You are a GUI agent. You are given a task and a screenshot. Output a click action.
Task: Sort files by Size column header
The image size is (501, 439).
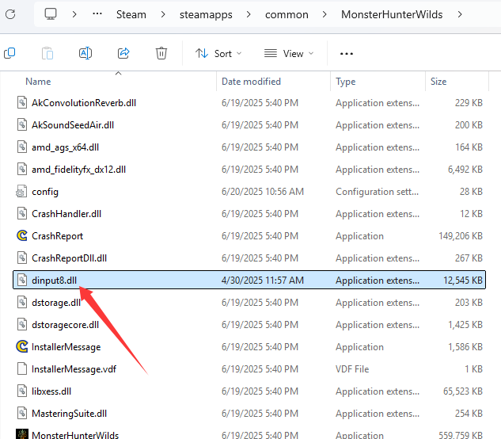(x=438, y=82)
